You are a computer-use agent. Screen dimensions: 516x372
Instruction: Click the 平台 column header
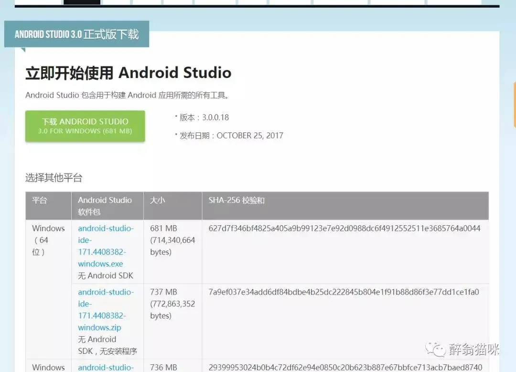[48, 206]
